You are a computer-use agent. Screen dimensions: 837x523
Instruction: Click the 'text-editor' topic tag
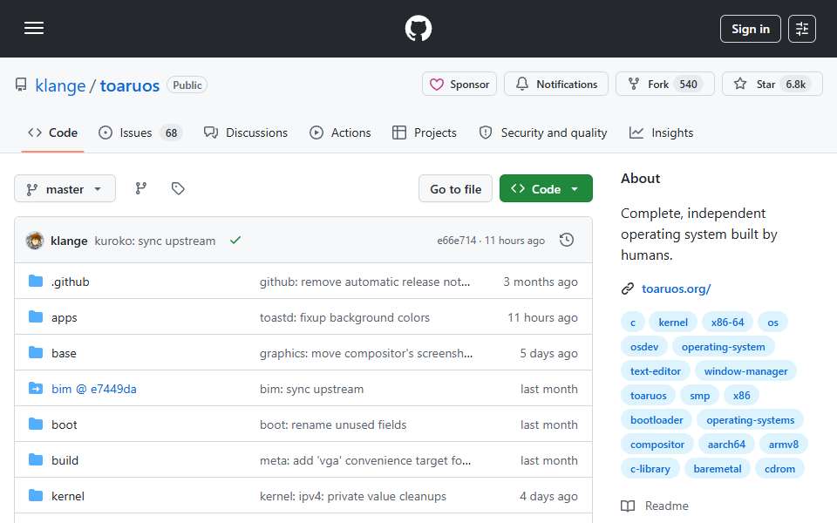tap(656, 371)
